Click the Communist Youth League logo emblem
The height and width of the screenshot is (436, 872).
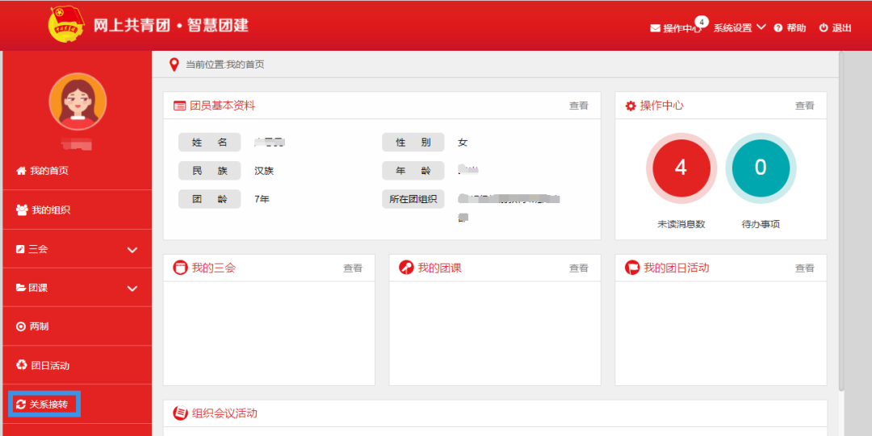[x=66, y=25]
